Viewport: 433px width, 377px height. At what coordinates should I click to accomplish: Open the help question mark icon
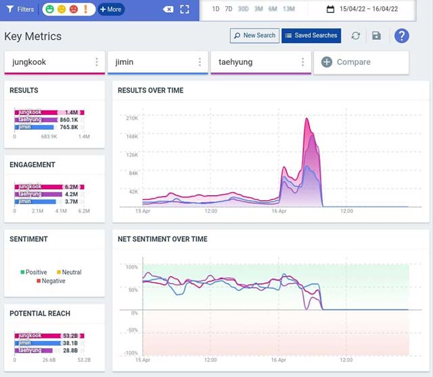pyautogui.click(x=401, y=36)
